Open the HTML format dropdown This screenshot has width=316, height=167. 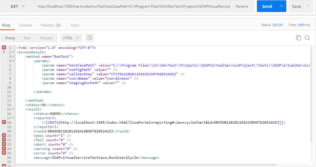point(71,38)
